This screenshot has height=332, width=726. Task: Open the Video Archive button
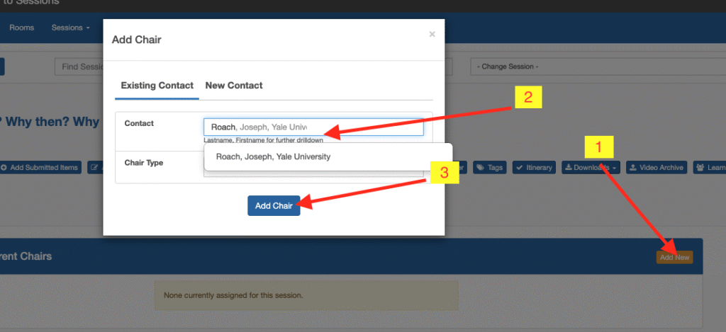(x=656, y=168)
